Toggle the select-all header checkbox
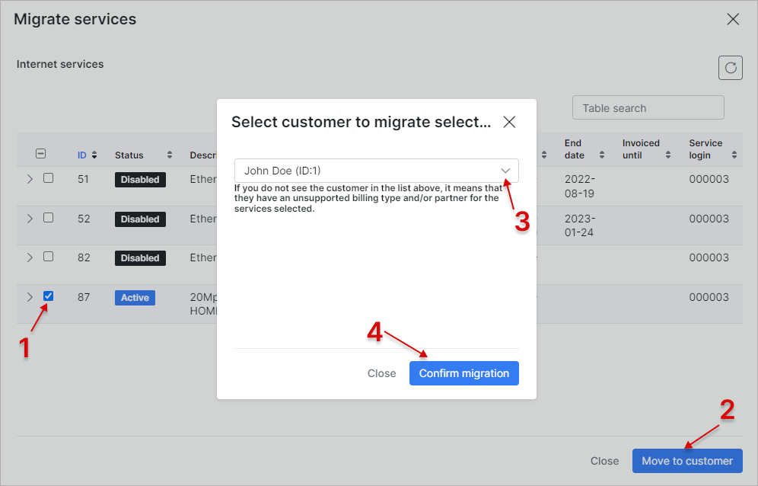This screenshot has width=758, height=486. click(40, 154)
